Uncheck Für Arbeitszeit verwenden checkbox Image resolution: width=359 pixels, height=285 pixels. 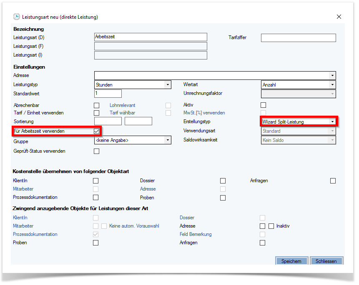click(x=97, y=131)
